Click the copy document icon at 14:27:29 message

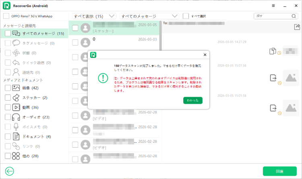click(273, 51)
